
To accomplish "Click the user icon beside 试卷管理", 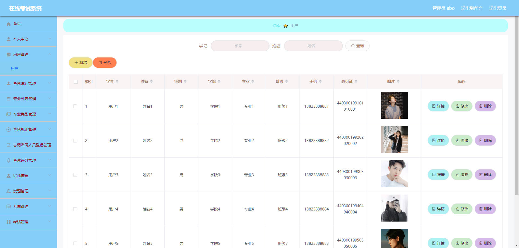I will [x=9, y=176].
